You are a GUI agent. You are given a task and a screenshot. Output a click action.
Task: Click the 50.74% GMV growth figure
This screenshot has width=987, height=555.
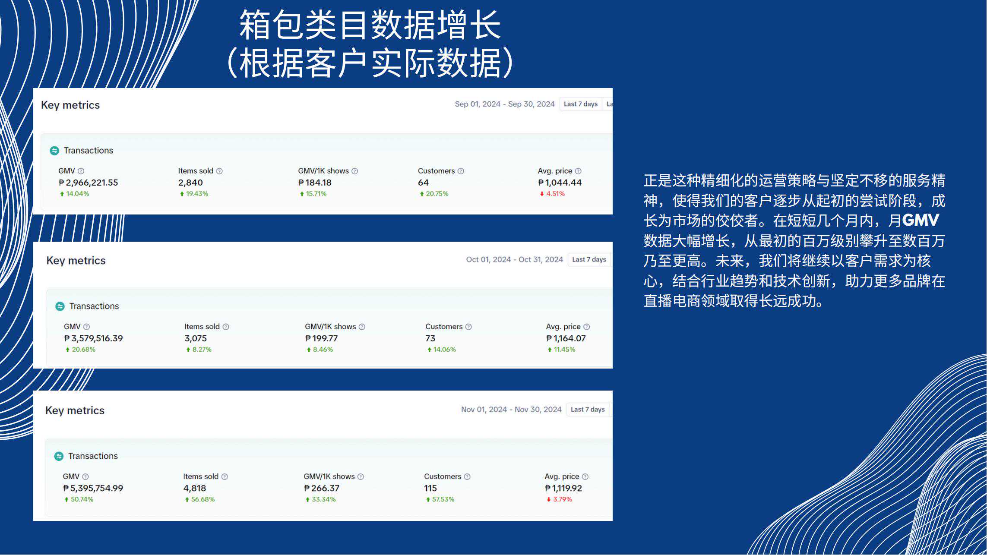[x=79, y=500]
